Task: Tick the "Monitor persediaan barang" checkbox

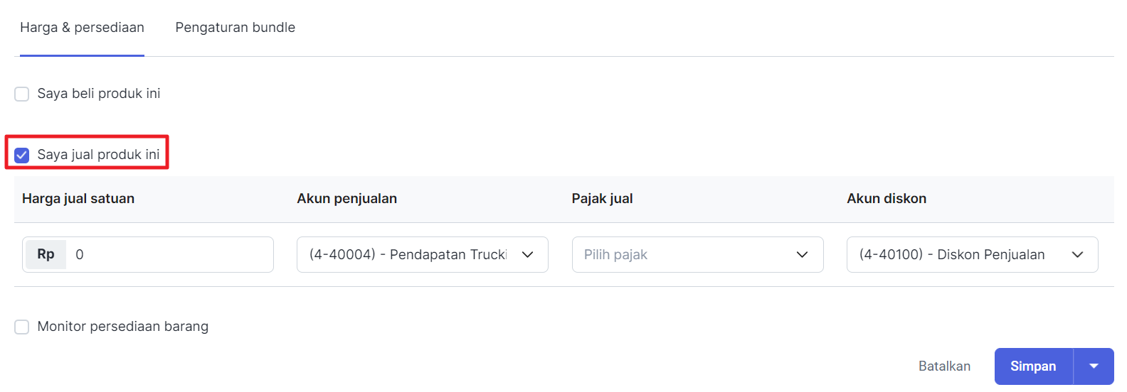Action: coord(22,327)
